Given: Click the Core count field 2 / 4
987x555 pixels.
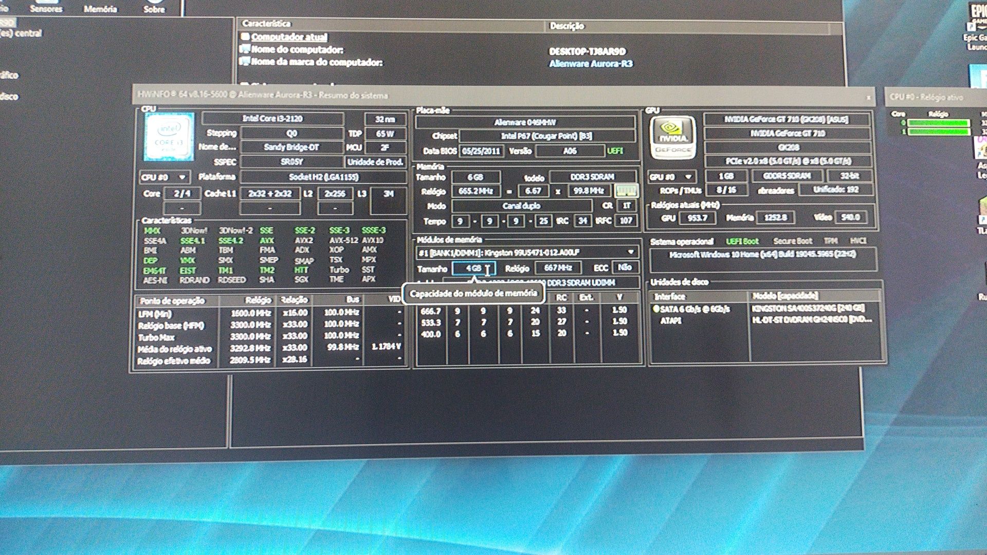Looking at the screenshot, I should [181, 194].
